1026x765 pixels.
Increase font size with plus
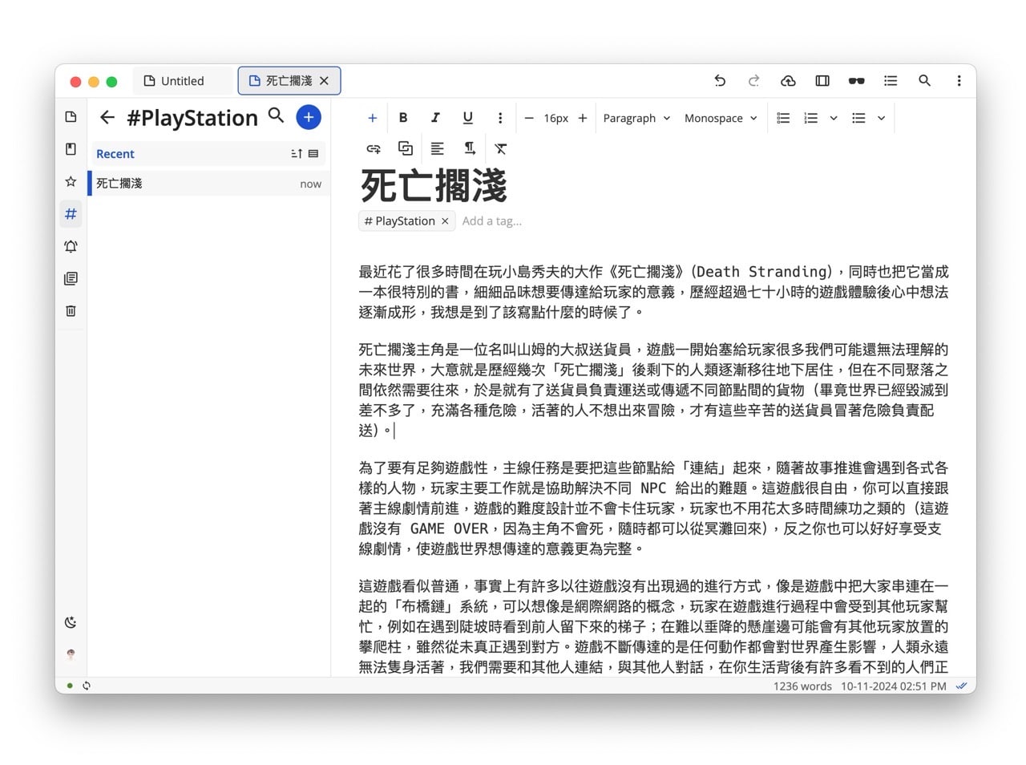pos(583,118)
